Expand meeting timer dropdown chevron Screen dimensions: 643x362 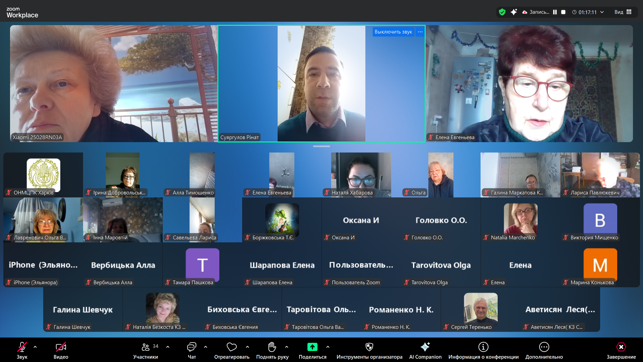(x=602, y=12)
